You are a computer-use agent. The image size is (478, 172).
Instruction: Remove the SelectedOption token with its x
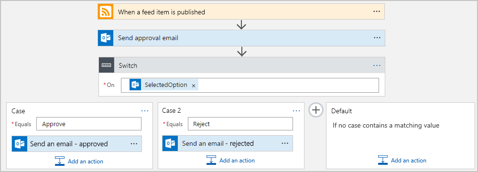point(193,86)
